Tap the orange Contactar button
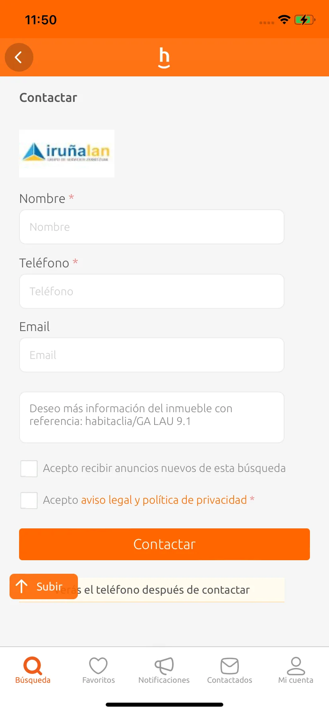 164,544
